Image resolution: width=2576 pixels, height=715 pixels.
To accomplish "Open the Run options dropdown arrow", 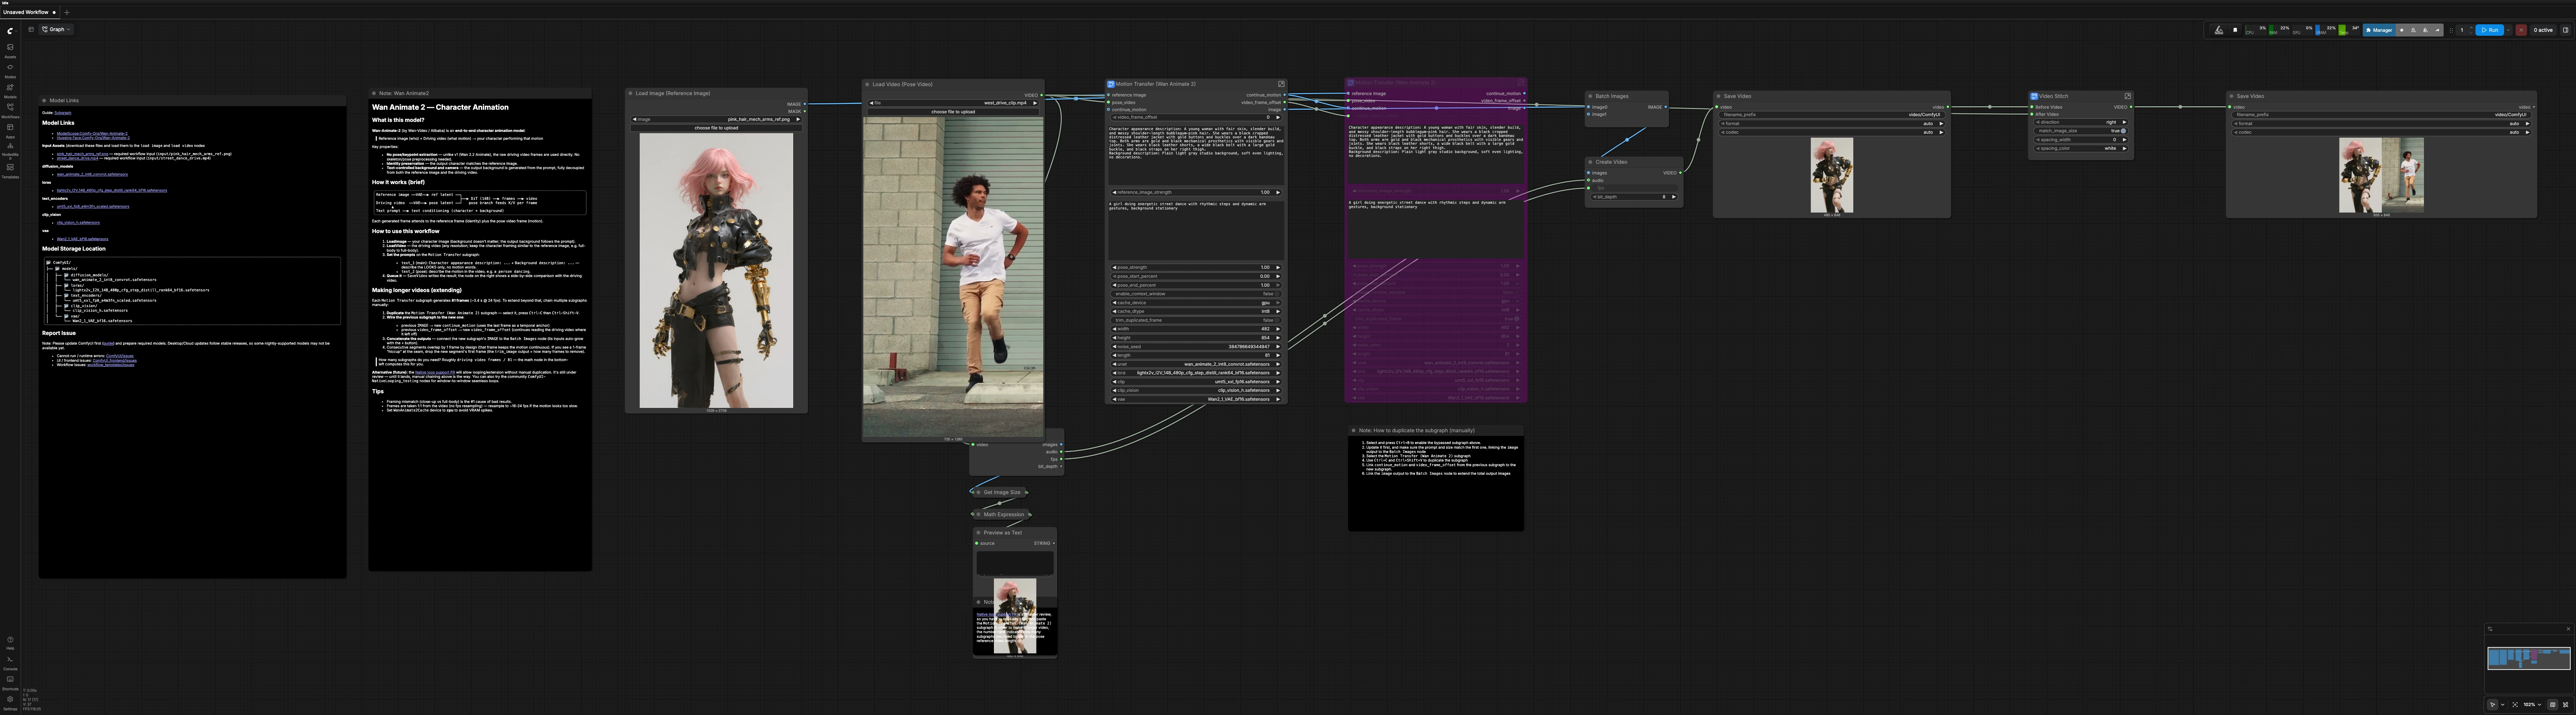I will coord(2508,30).
